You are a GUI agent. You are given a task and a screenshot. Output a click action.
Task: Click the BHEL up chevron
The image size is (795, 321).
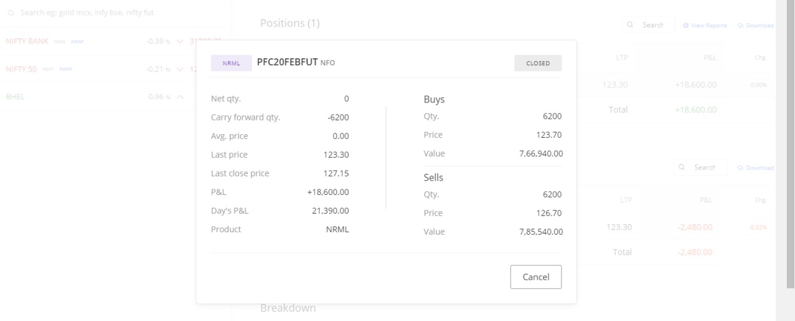(x=180, y=97)
